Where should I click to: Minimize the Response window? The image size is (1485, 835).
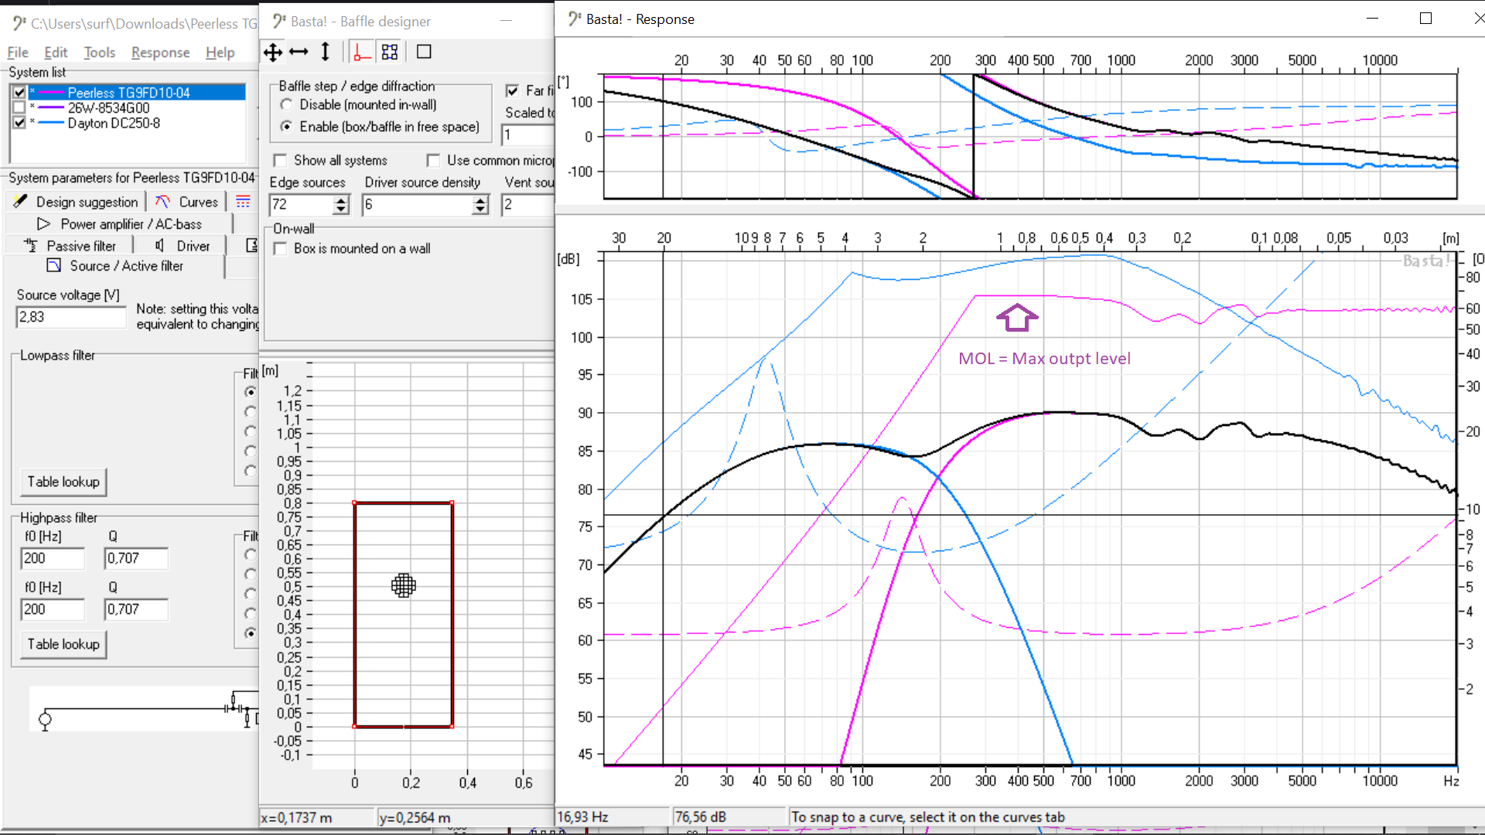[1372, 19]
